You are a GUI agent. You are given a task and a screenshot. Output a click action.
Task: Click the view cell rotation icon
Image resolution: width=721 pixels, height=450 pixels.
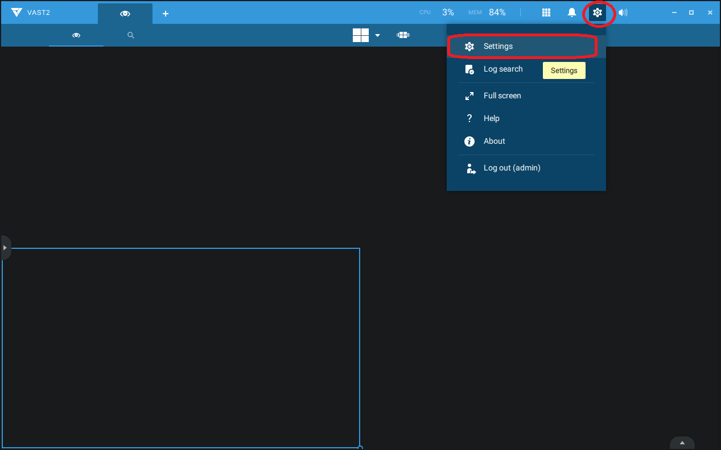(403, 35)
